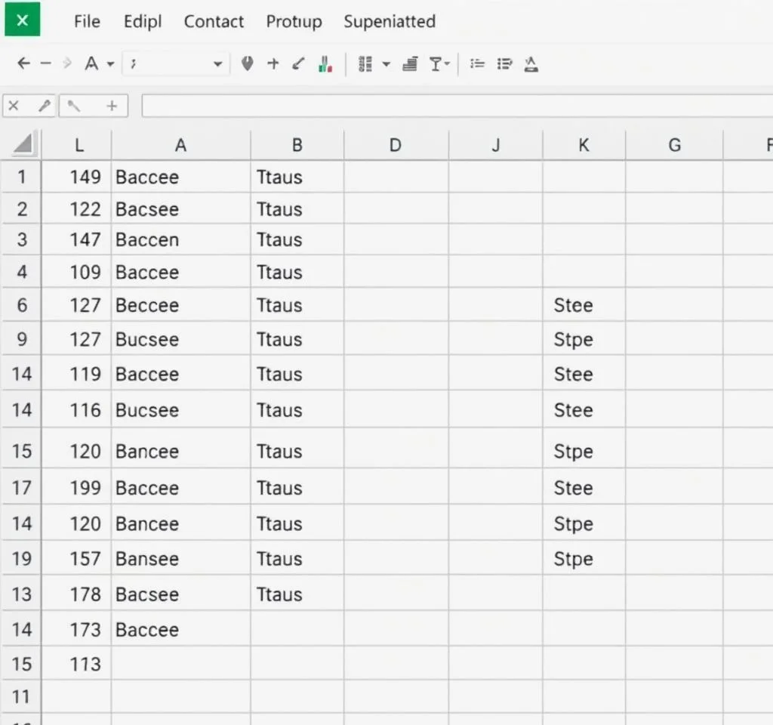Open the Contact menu
Image resolution: width=773 pixels, height=725 pixels.
coord(214,22)
